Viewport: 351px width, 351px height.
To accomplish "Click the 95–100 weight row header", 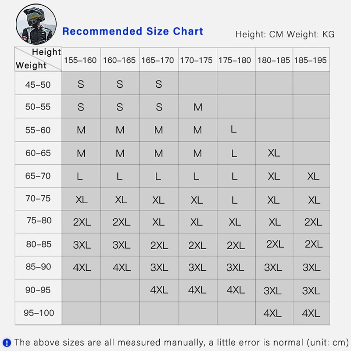I will pos(38,313).
